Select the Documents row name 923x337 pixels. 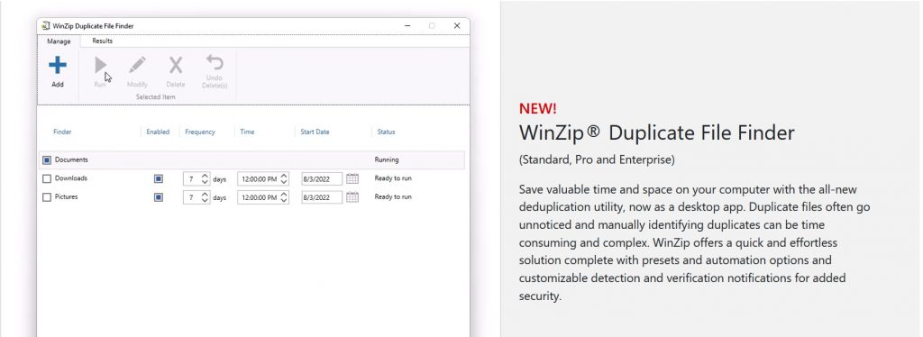(71, 159)
